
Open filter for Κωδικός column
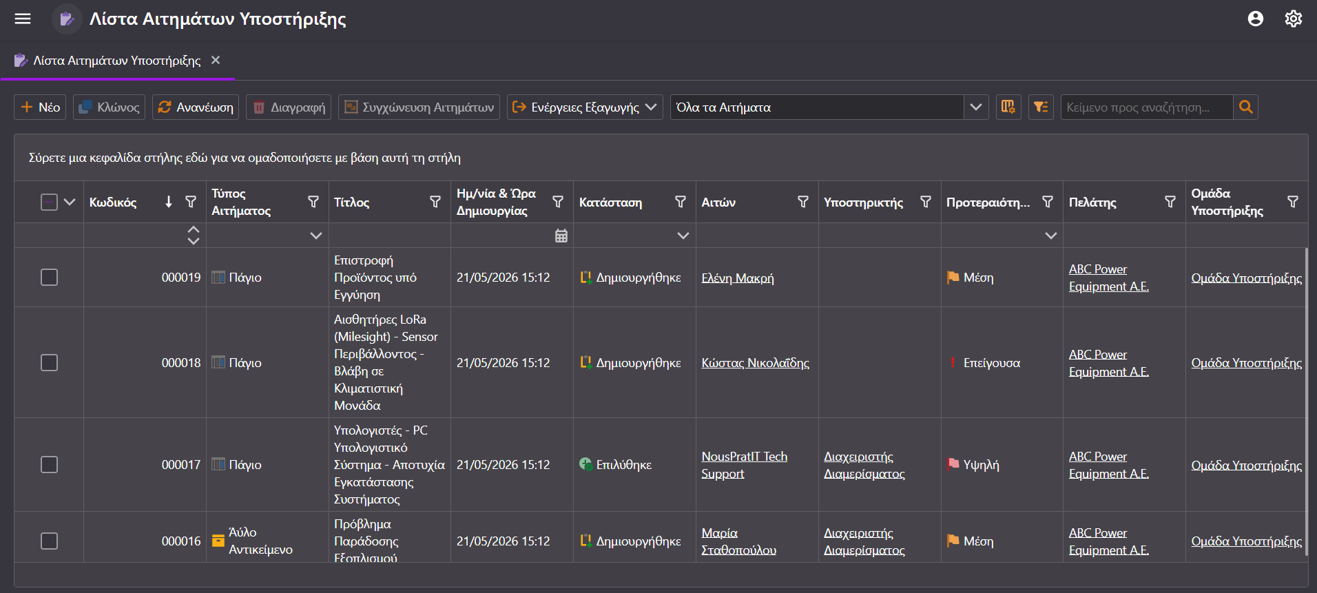[x=191, y=202]
